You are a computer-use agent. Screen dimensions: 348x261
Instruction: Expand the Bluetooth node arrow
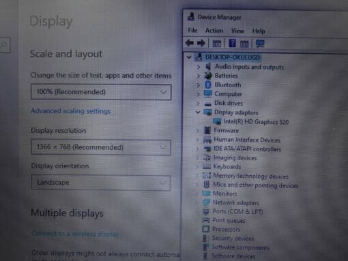[198, 85]
